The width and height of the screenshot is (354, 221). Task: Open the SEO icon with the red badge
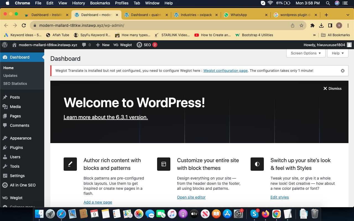[139, 45]
